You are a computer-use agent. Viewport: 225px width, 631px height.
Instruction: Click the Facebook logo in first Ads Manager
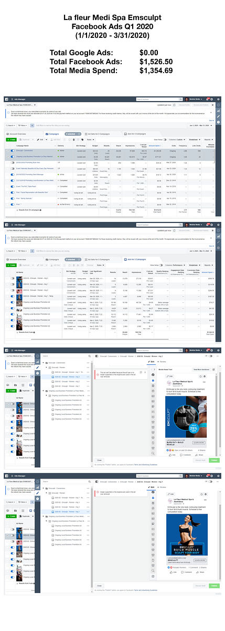(7, 99)
